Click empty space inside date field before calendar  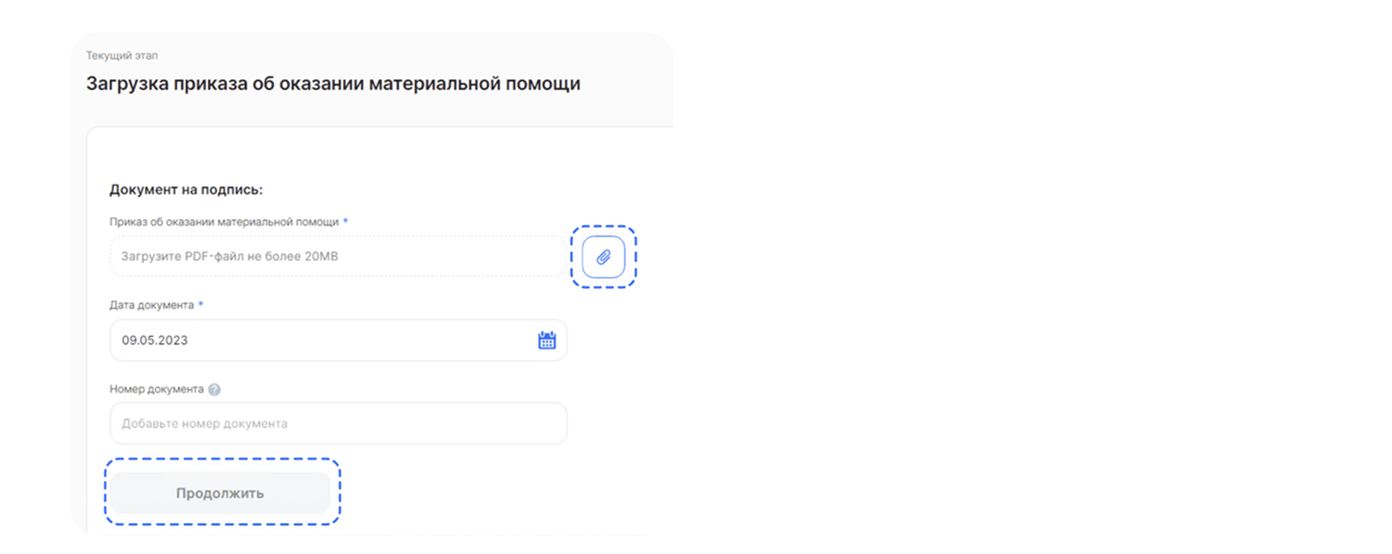pyautogui.click(x=362, y=340)
